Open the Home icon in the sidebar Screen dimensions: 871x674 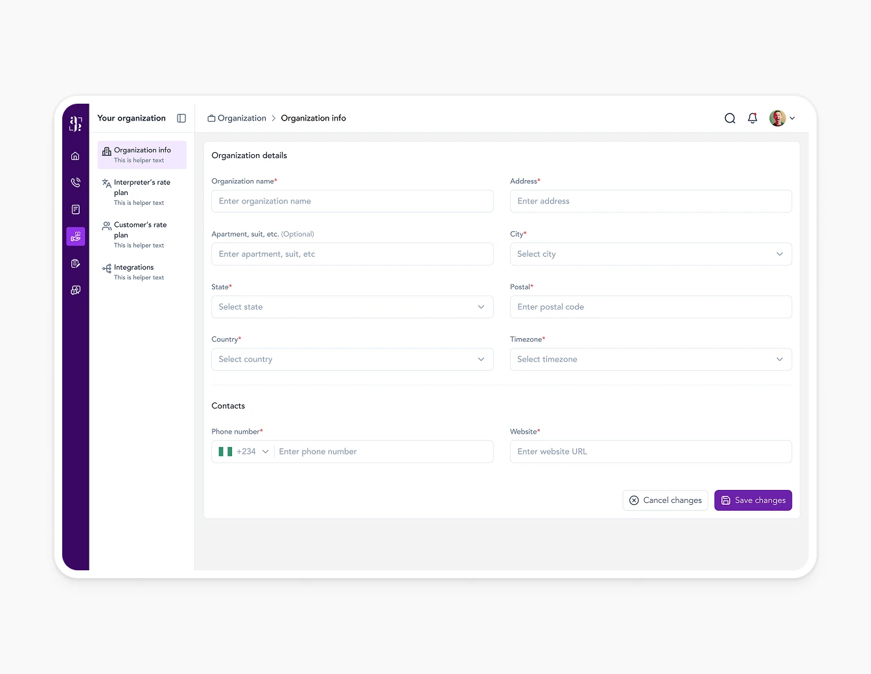75,156
